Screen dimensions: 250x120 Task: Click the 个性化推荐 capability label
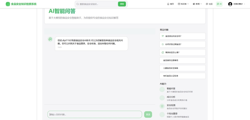point(172,113)
